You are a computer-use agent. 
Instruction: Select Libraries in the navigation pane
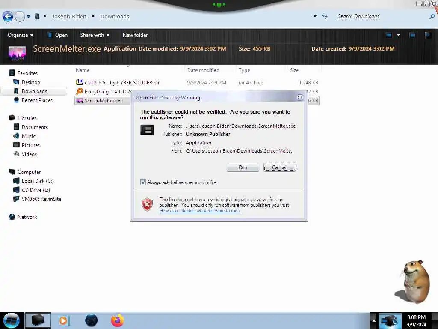[x=27, y=118]
